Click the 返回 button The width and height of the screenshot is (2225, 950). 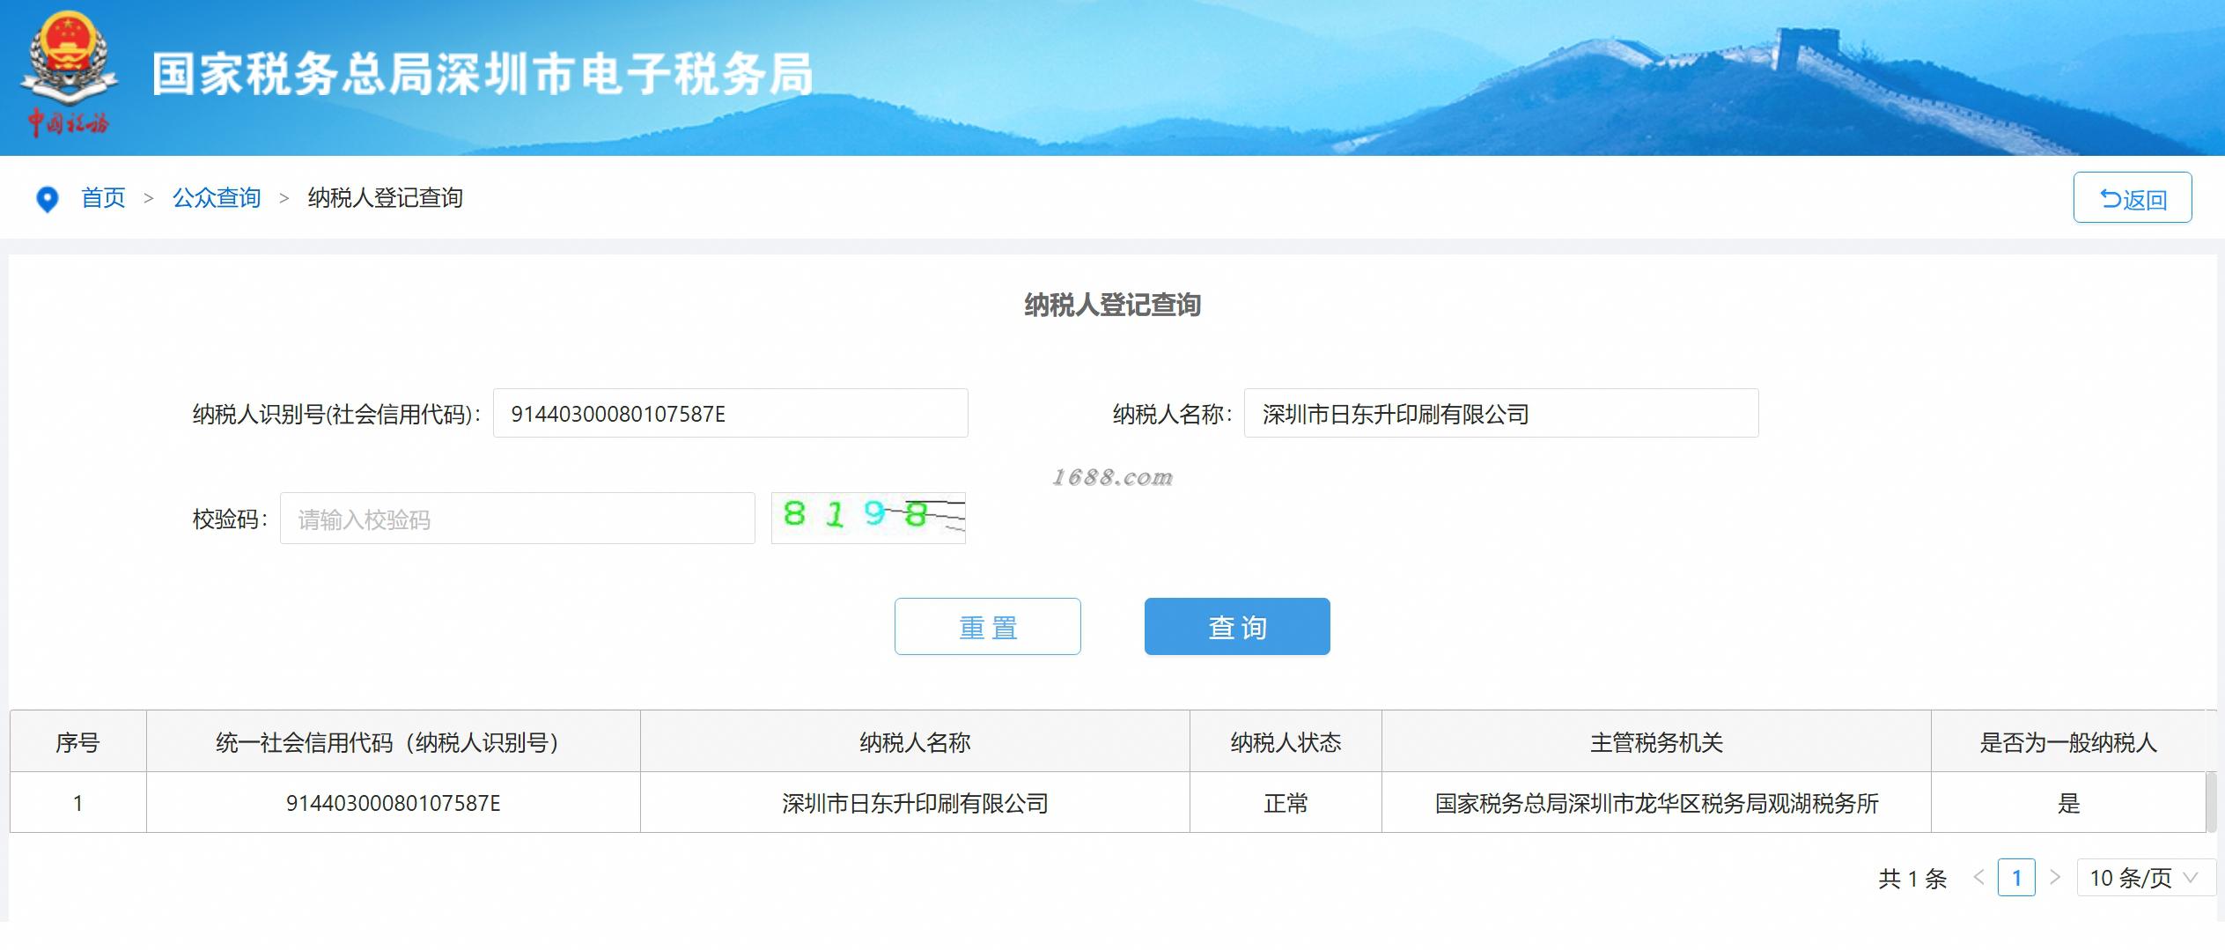(x=2132, y=197)
